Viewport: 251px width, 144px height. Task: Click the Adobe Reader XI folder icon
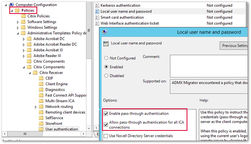(x=29, y=56)
